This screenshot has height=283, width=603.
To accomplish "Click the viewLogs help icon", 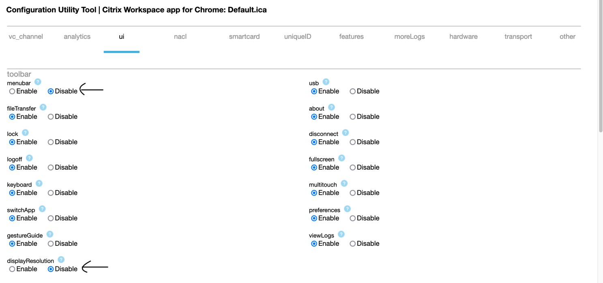I will click(x=341, y=234).
